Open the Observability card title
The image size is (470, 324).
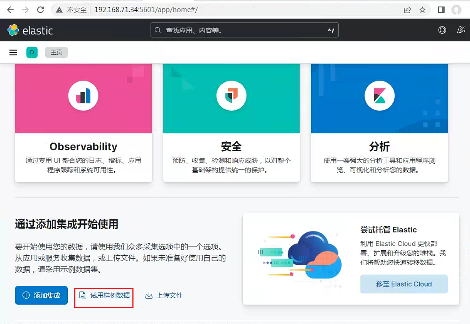coord(83,146)
